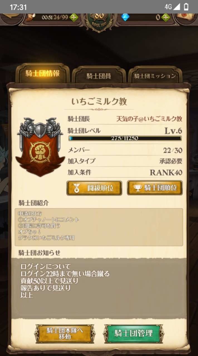Tap the guild level progress bar 275/11250

coord(125,138)
